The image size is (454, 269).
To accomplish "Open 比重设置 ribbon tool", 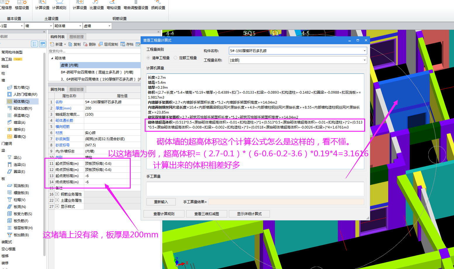I will (x=97, y=5).
